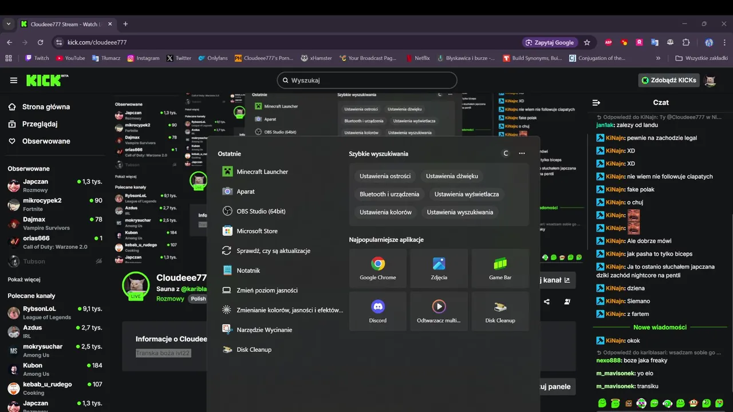The height and width of the screenshot is (412, 733).
Task: Open orias666 channel in sidebar
Action: click(55, 242)
